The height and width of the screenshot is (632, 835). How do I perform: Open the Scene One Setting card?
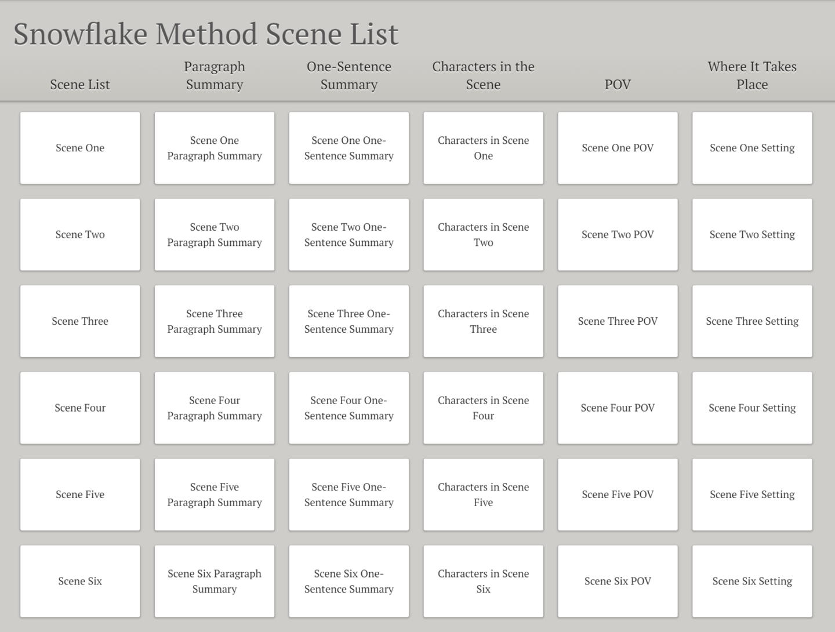coord(752,148)
